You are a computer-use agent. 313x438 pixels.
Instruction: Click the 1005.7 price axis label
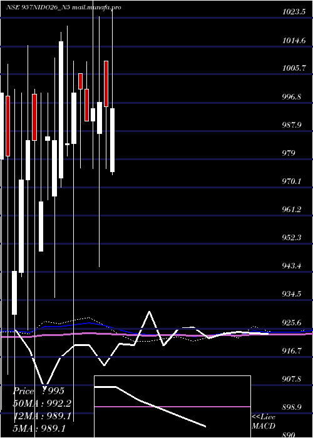coord(294,68)
